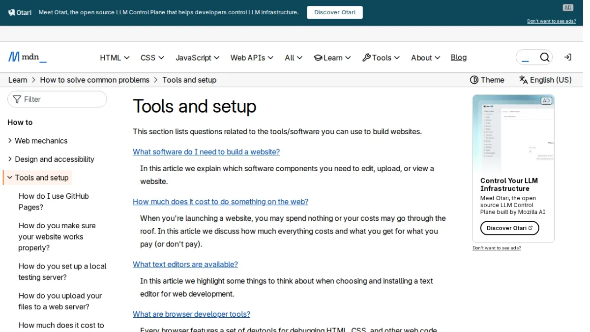The image size is (590, 332).
Task: Click the magnifying glass search icon
Action: click(544, 58)
